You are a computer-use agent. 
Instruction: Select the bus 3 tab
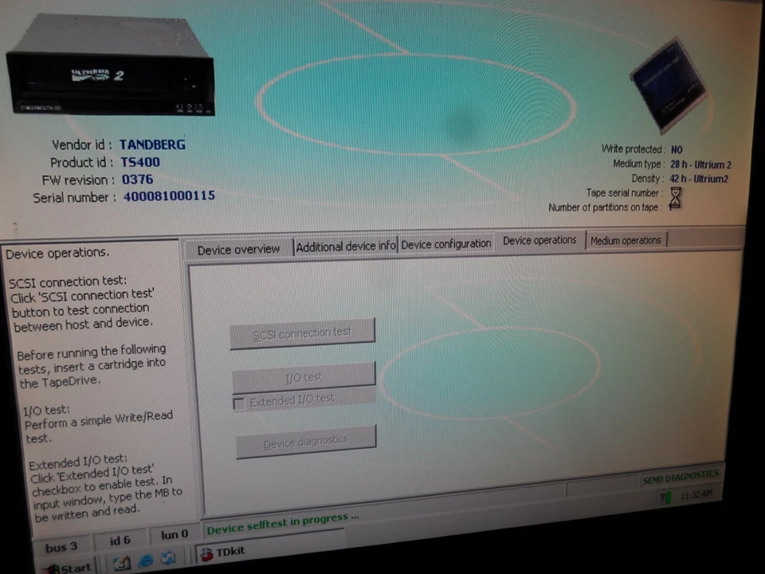[x=61, y=546]
